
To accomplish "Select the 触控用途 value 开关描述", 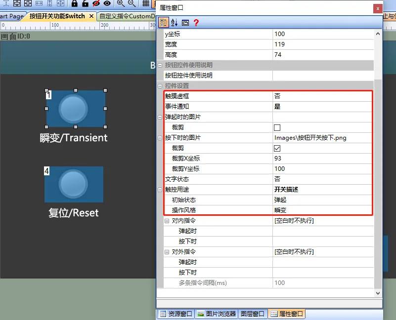I will pos(322,190).
